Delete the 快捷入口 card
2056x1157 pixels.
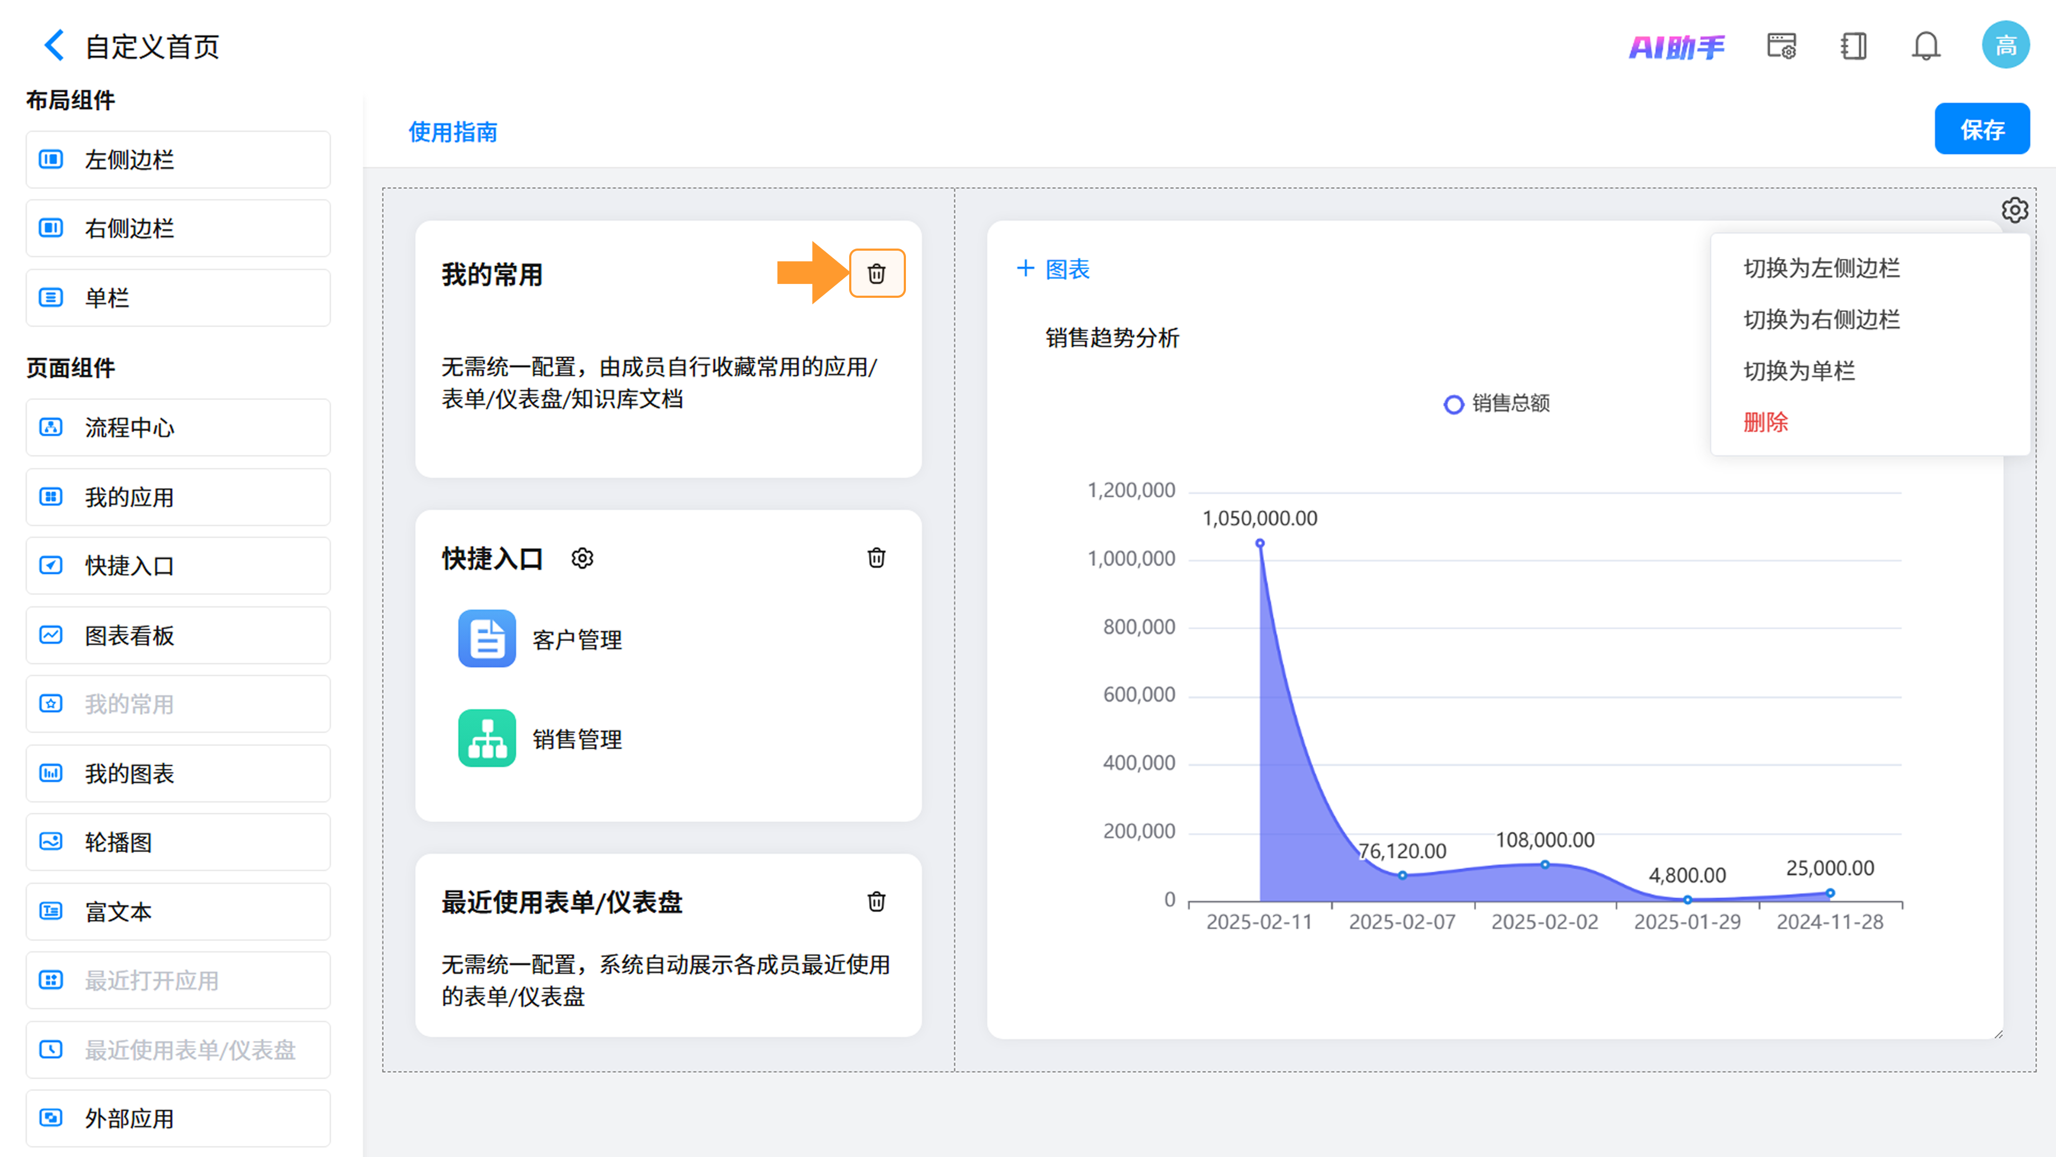pos(876,557)
